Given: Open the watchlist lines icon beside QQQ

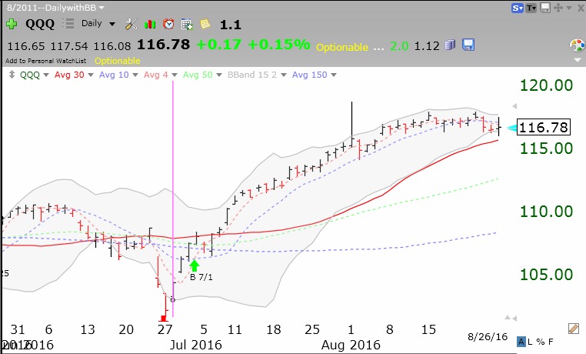Looking at the screenshot, I should pyautogui.click(x=68, y=24).
